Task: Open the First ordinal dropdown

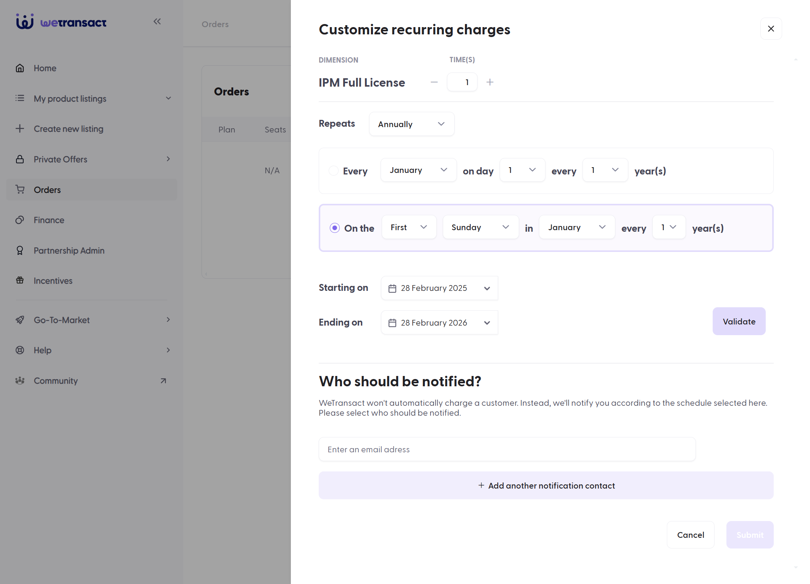Action: 409,227
